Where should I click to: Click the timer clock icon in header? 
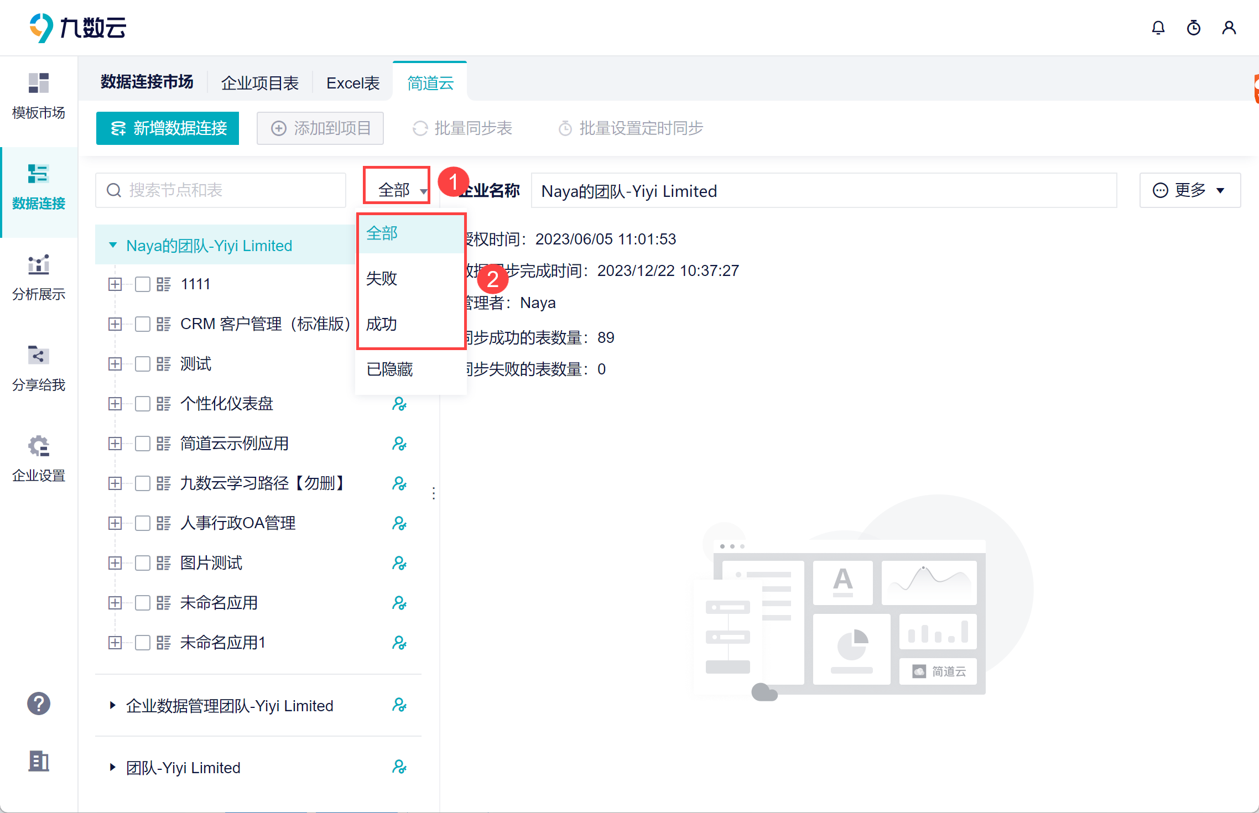(x=1193, y=28)
